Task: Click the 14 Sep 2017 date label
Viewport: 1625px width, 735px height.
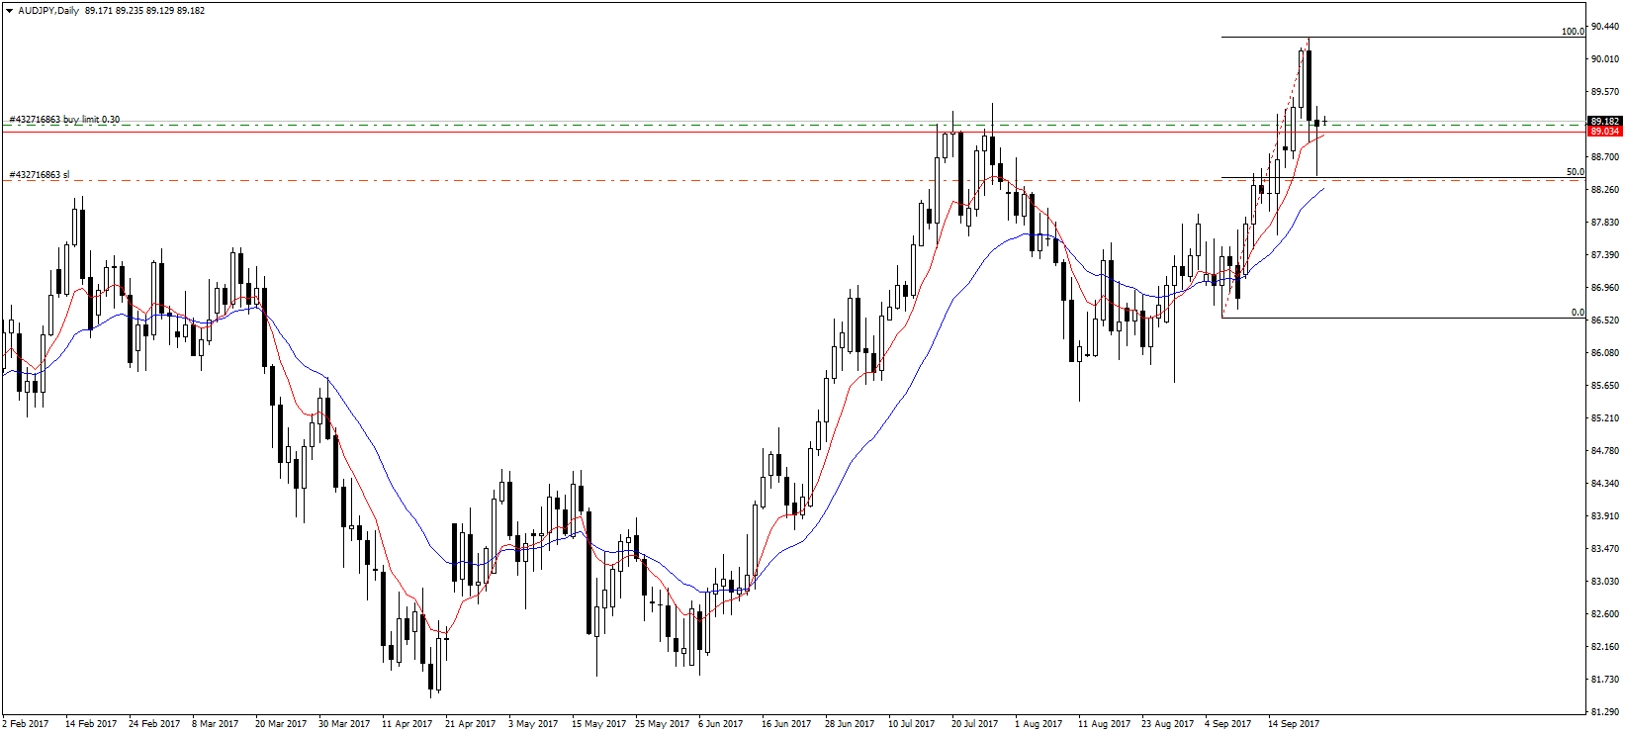Action: pos(1294,724)
